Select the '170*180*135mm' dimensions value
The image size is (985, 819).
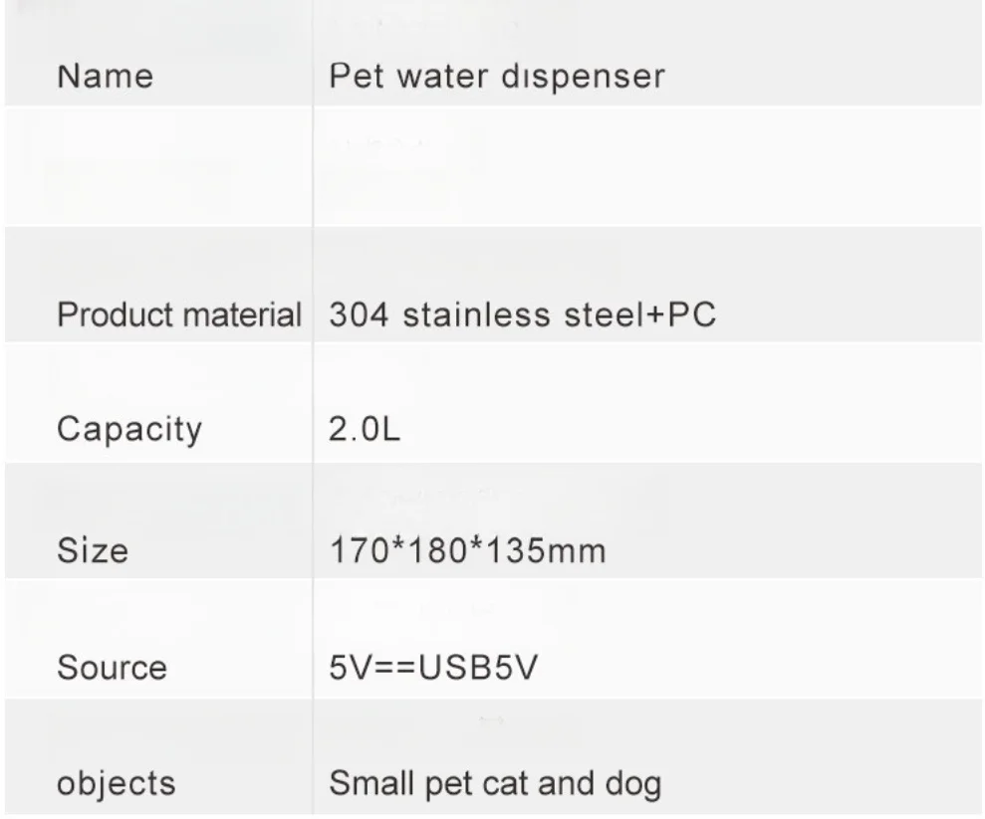[467, 549]
